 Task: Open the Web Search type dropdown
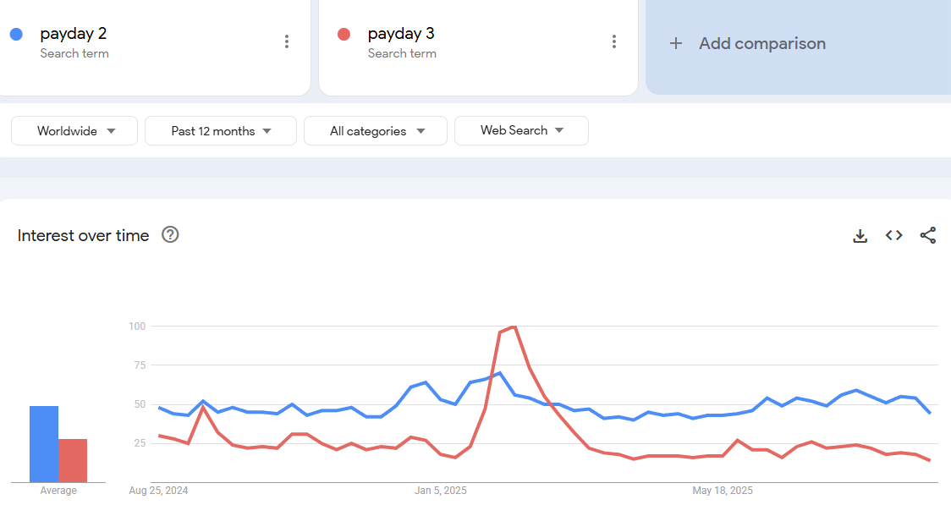coord(521,130)
